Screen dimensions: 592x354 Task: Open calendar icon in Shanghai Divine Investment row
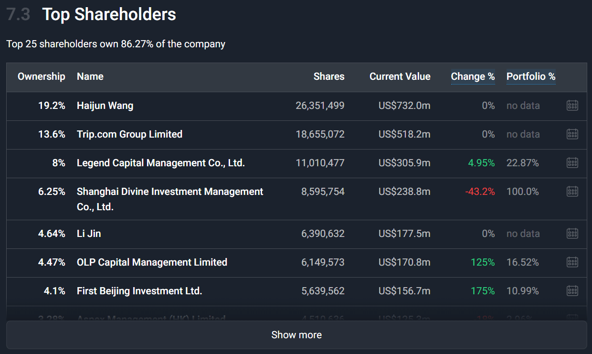tap(572, 192)
